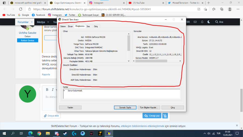Switch to the YouTube browser tab
The image size is (243, 137).
tap(146, 3)
